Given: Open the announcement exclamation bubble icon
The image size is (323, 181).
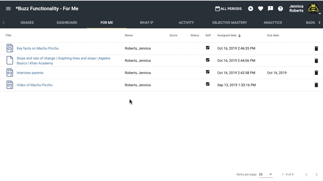Looking at the screenshot, I should [271, 9].
